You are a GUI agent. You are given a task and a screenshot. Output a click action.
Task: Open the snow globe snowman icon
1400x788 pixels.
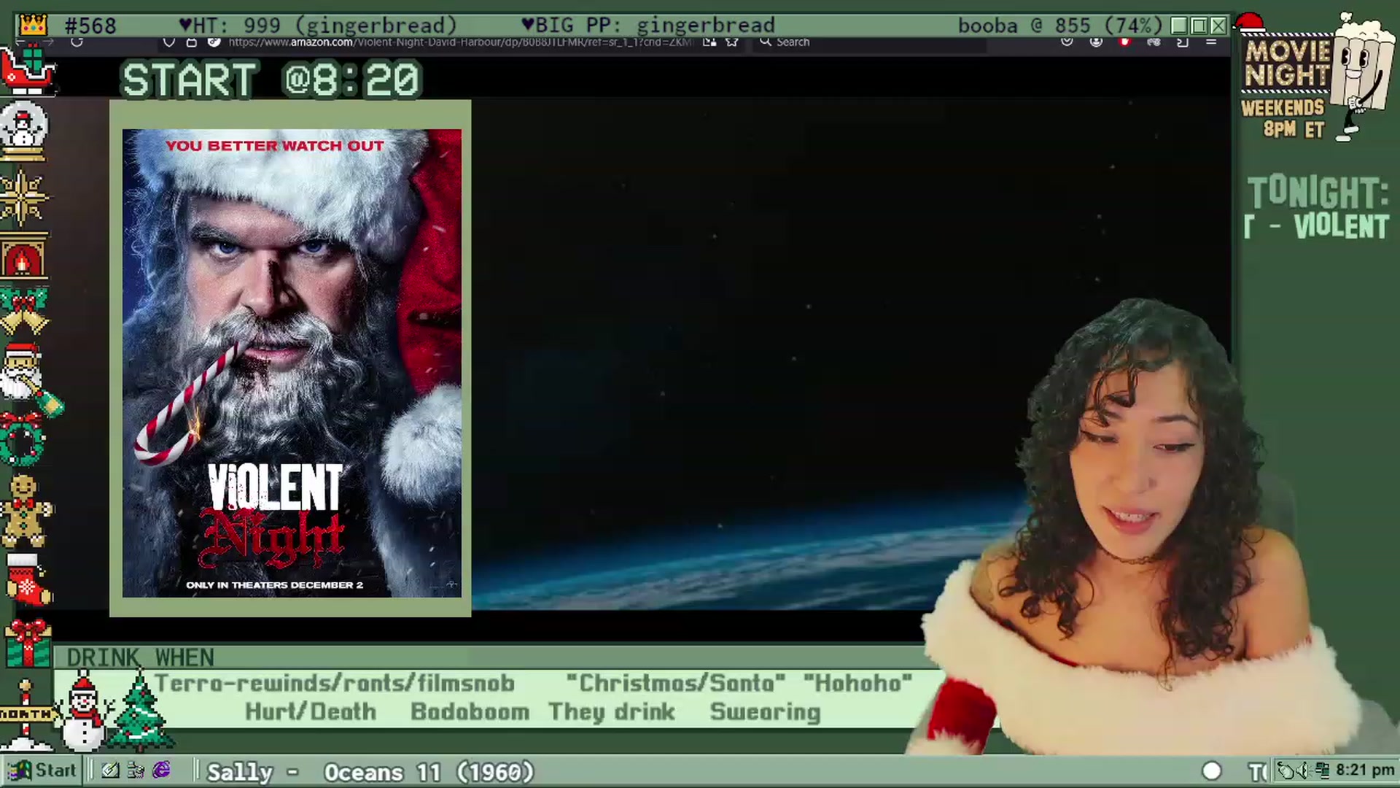(x=24, y=131)
